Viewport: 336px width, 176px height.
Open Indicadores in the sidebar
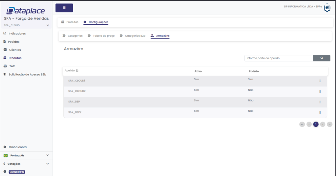click(x=17, y=33)
